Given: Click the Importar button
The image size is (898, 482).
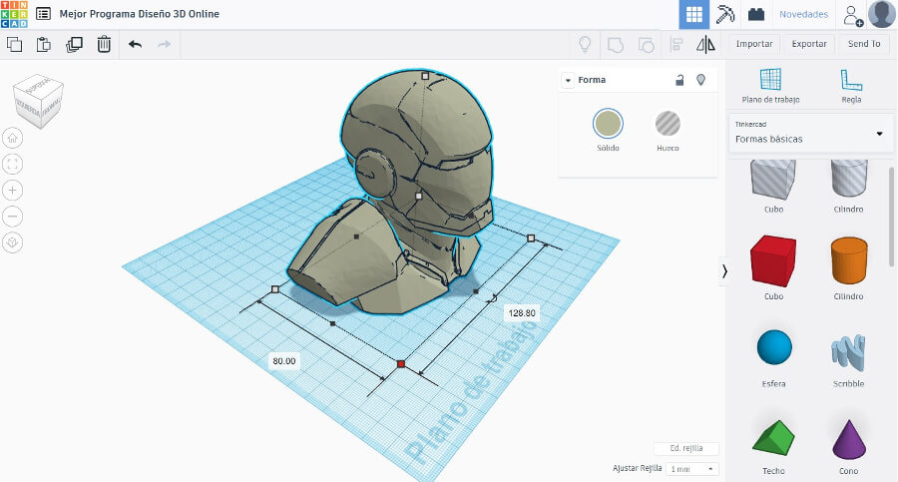Looking at the screenshot, I should (x=754, y=44).
